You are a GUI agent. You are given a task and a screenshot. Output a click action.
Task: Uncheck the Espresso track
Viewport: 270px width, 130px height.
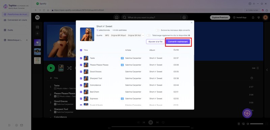(x=81, y=99)
